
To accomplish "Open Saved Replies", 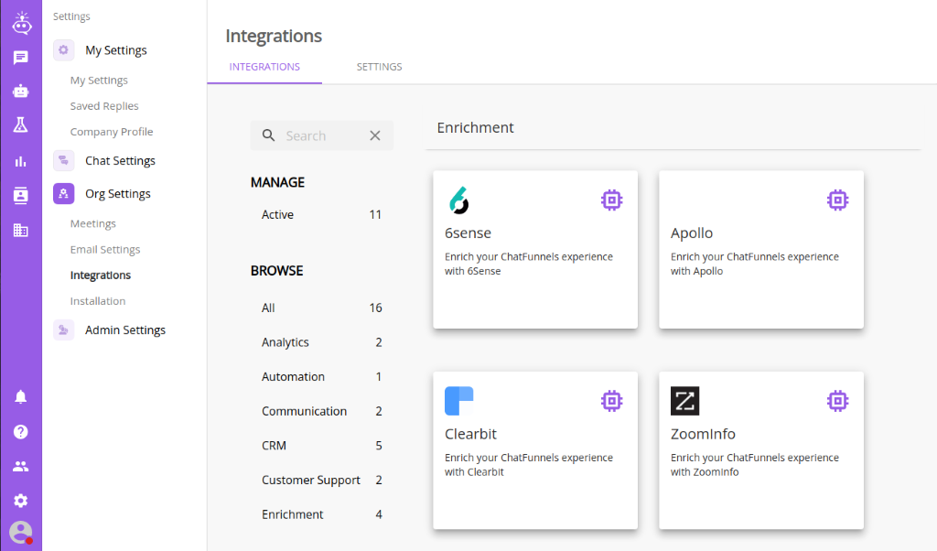I will coord(104,106).
